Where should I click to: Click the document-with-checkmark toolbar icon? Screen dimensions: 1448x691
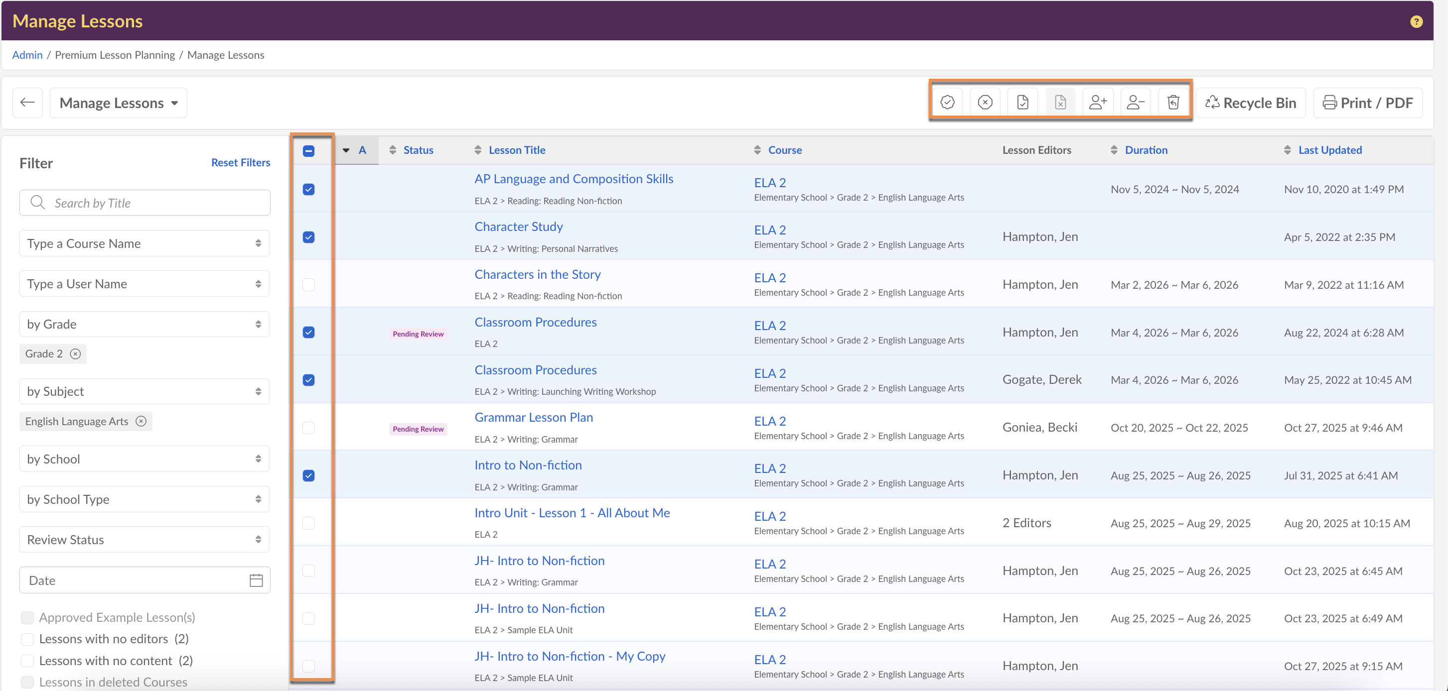[1022, 102]
